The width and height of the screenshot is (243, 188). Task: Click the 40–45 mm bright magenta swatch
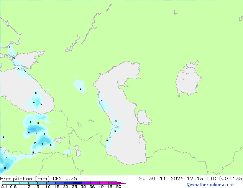(104, 183)
